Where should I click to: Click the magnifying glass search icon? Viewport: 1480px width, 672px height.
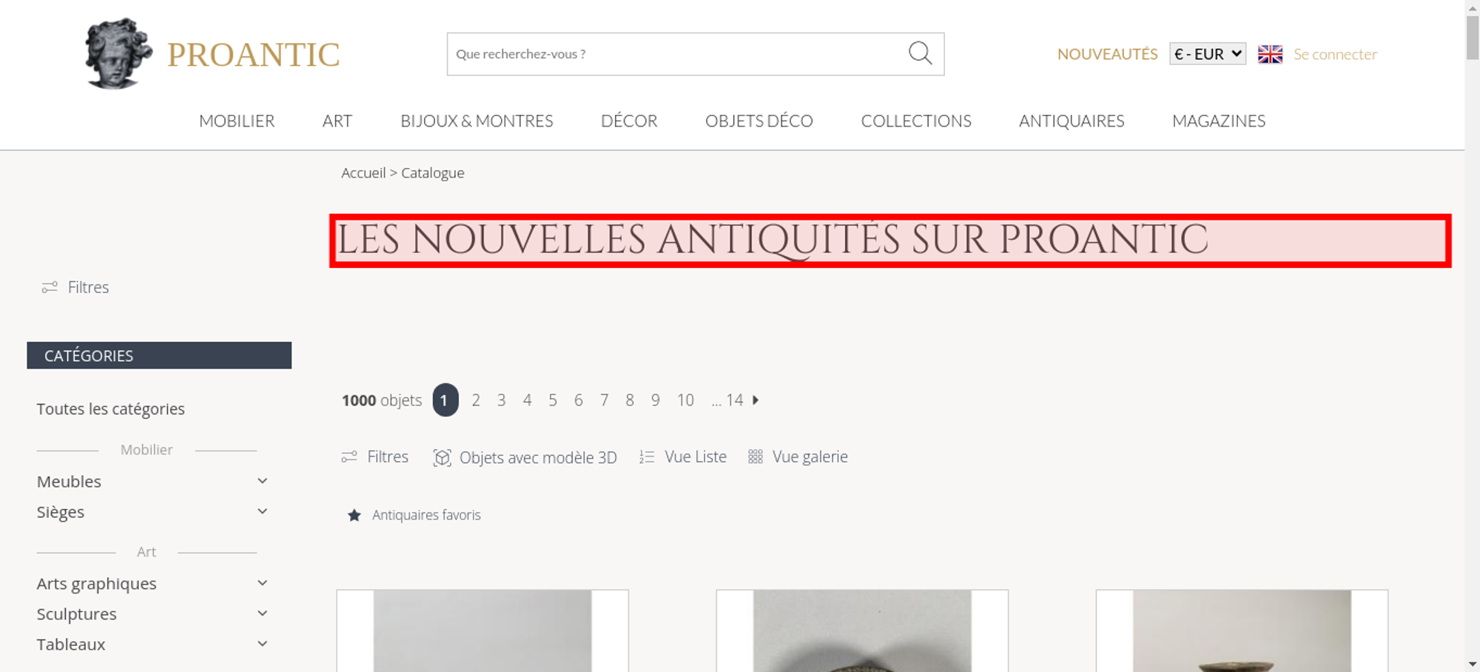coord(920,53)
